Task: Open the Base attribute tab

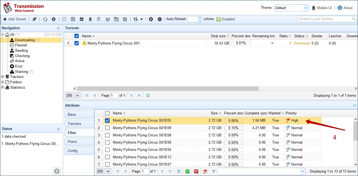Action: pos(72,114)
